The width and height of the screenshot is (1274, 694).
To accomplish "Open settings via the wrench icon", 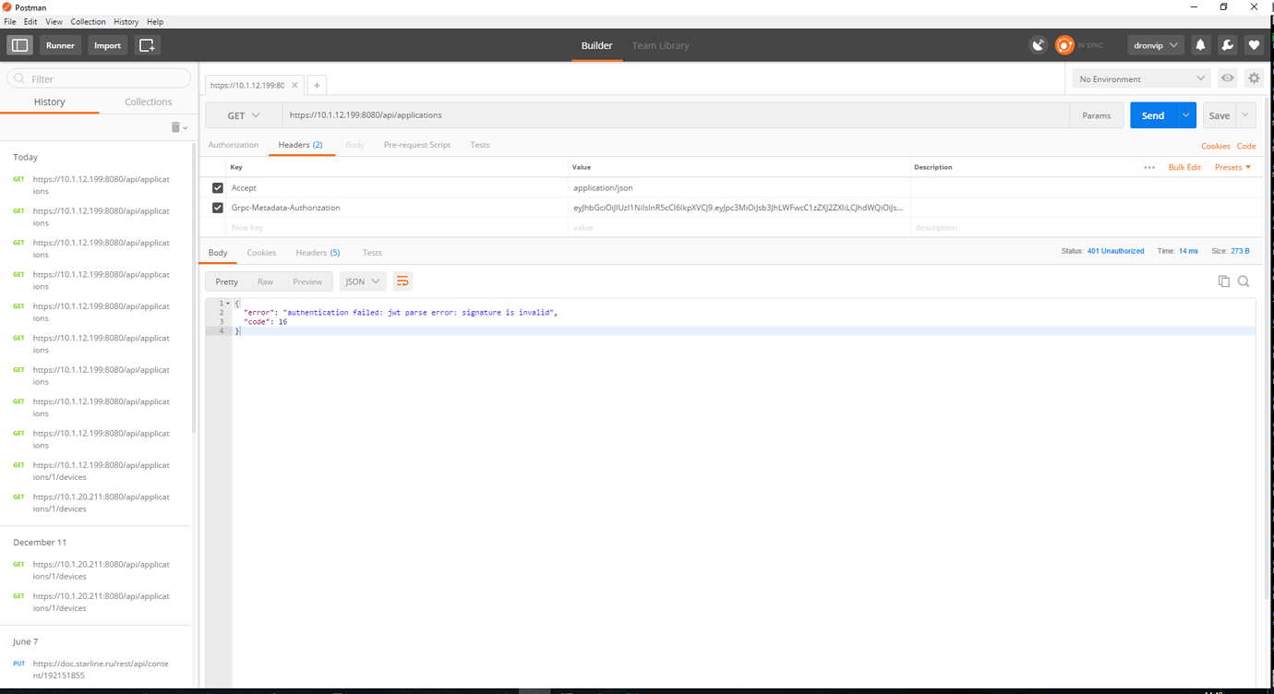I will click(1227, 44).
